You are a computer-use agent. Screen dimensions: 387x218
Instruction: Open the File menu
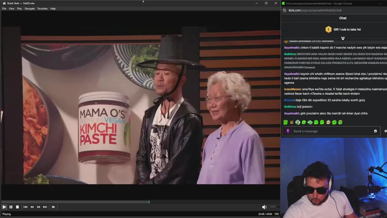coord(4,8)
